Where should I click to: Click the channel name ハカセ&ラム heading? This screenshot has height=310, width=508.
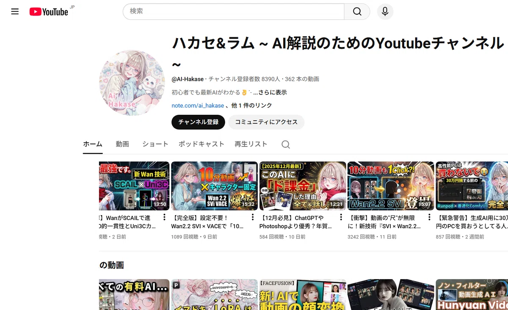coord(338,53)
